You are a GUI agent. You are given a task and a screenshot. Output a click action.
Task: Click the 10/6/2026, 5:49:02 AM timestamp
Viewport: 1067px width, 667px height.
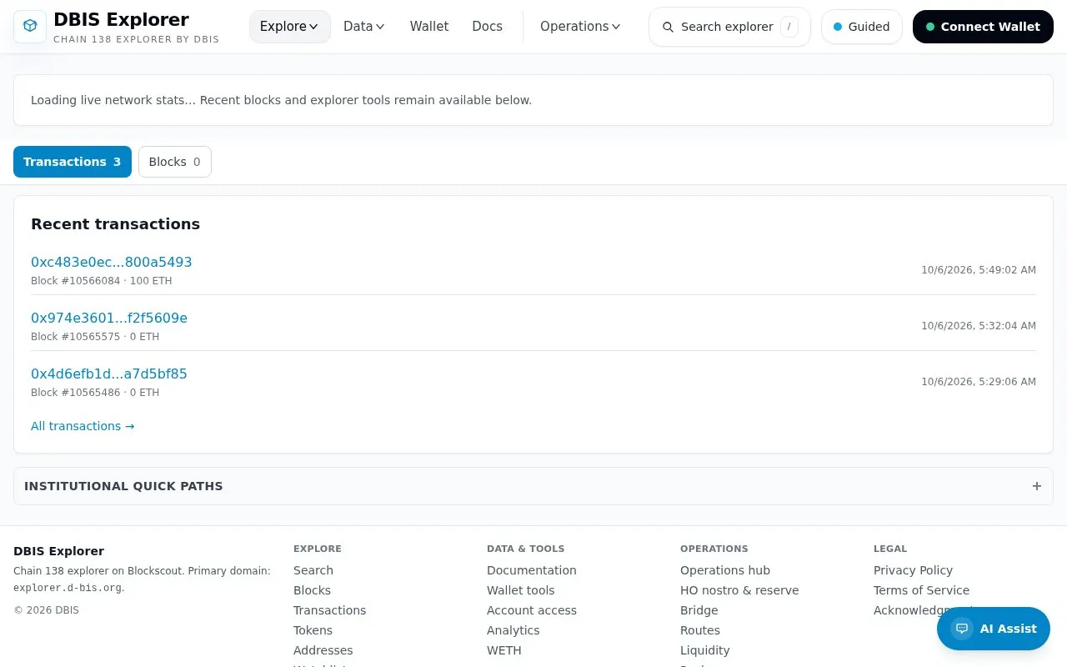pos(979,270)
